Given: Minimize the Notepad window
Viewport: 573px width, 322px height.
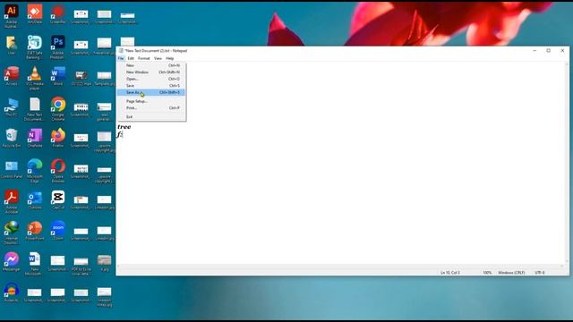Looking at the screenshot, I should [x=535, y=51].
